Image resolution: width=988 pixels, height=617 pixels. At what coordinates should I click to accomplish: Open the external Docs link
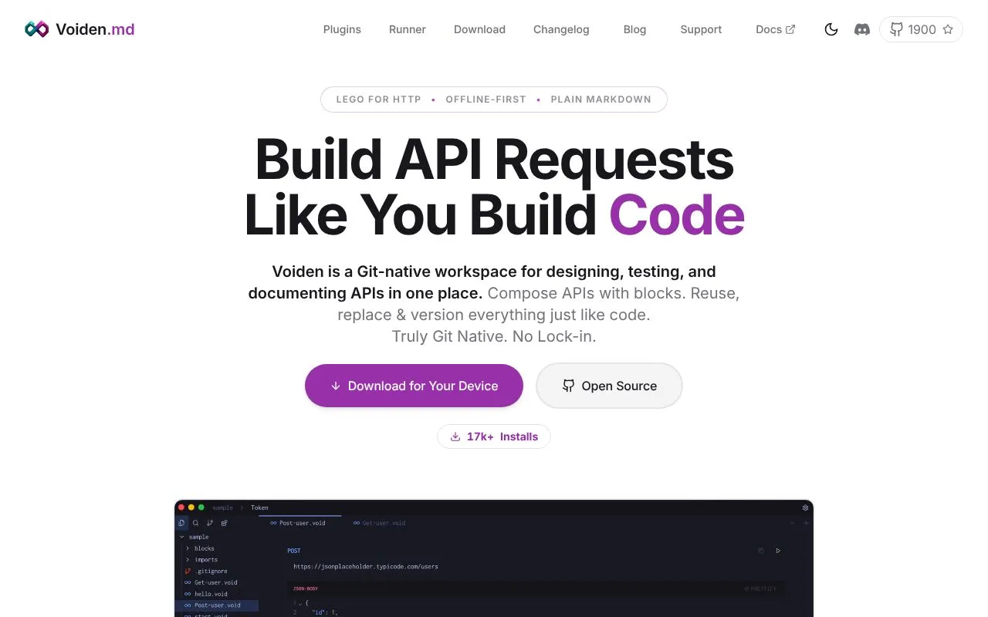click(x=775, y=29)
